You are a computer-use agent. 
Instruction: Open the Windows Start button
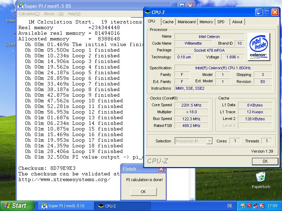17,206
